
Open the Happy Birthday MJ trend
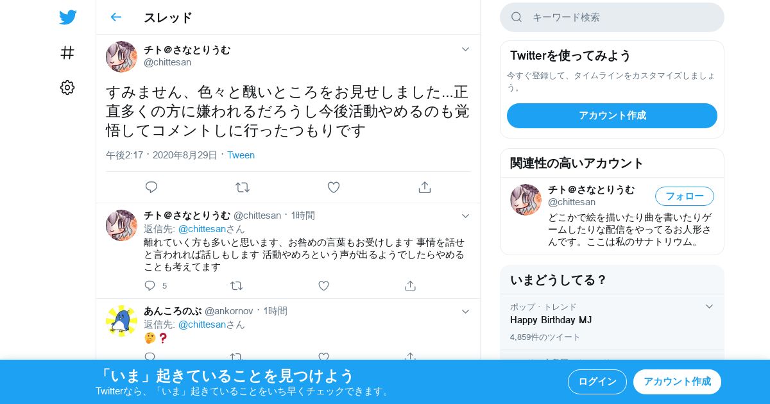[551, 319]
